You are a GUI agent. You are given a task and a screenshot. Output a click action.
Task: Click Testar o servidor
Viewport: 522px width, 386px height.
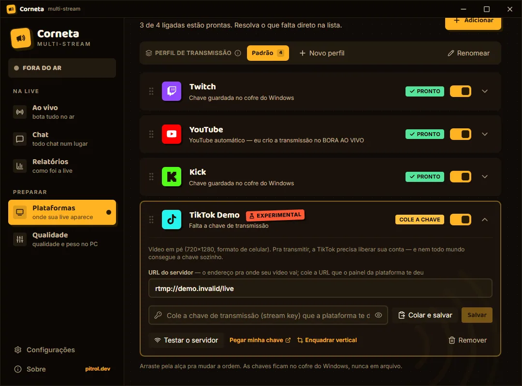pyautogui.click(x=186, y=340)
